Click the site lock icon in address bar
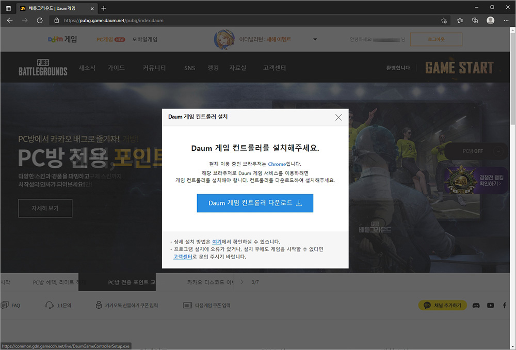The width and height of the screenshot is (516, 350). [57, 21]
